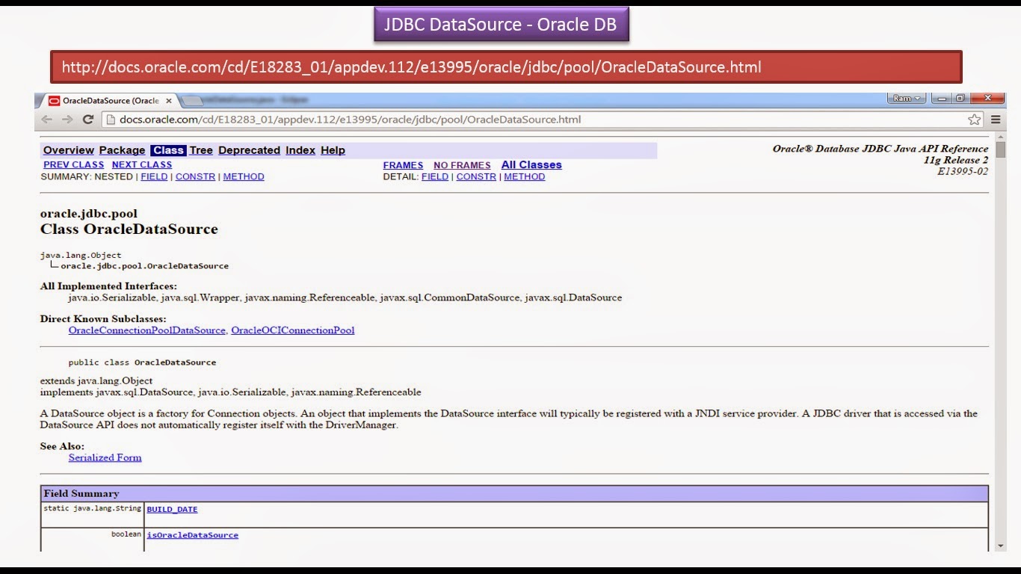Open the OracleConnectionPoolDataSource subclass link

146,330
